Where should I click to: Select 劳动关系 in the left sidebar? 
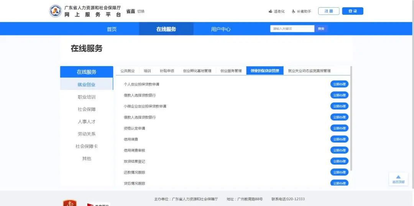87,134
